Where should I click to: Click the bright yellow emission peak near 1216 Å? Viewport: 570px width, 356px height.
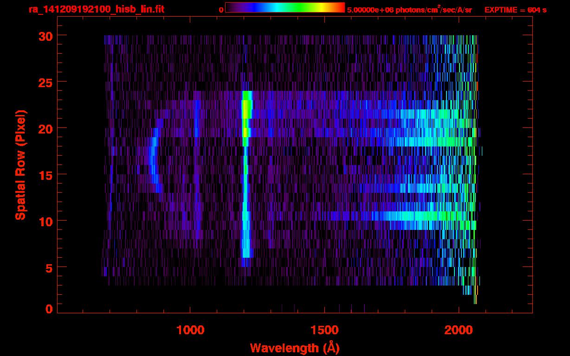point(246,114)
